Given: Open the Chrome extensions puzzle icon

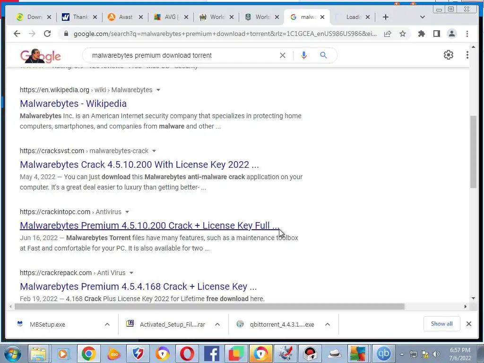Looking at the screenshot, I should click(421, 34).
